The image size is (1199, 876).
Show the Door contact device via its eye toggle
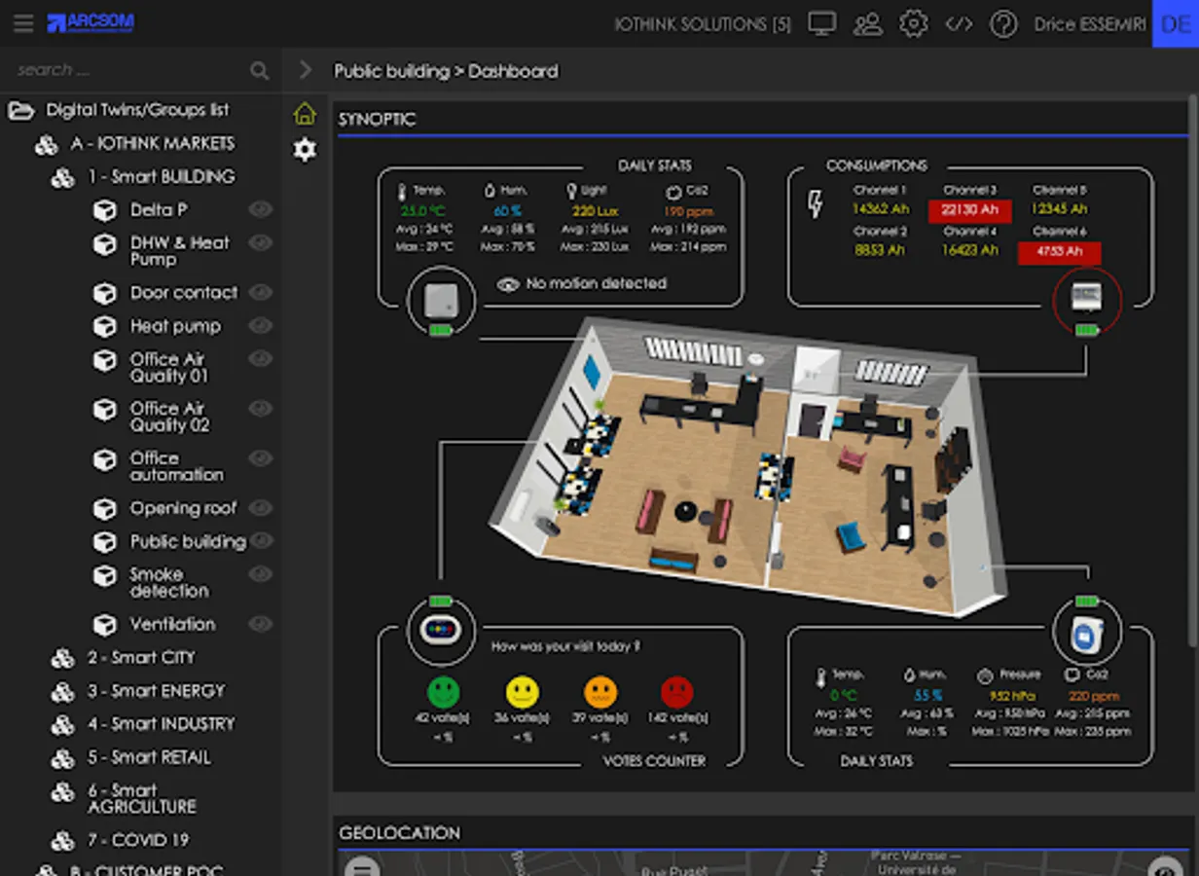pos(260,292)
